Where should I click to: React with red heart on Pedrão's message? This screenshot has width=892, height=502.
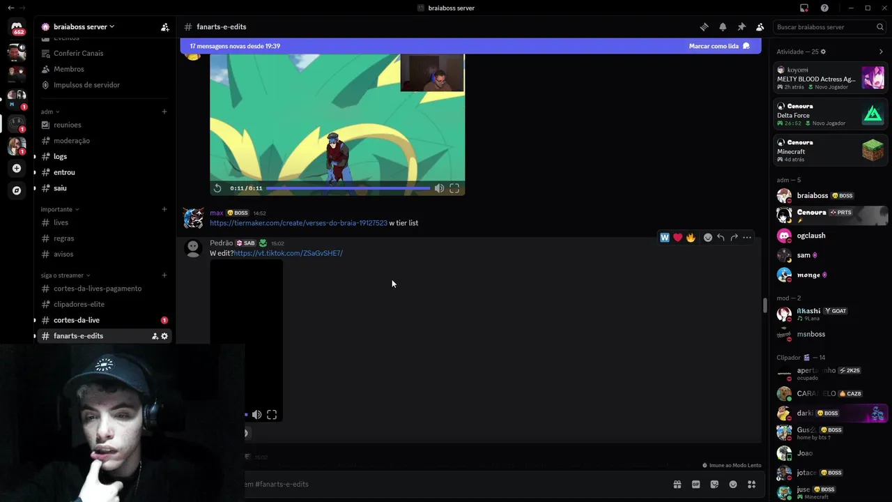coord(677,238)
